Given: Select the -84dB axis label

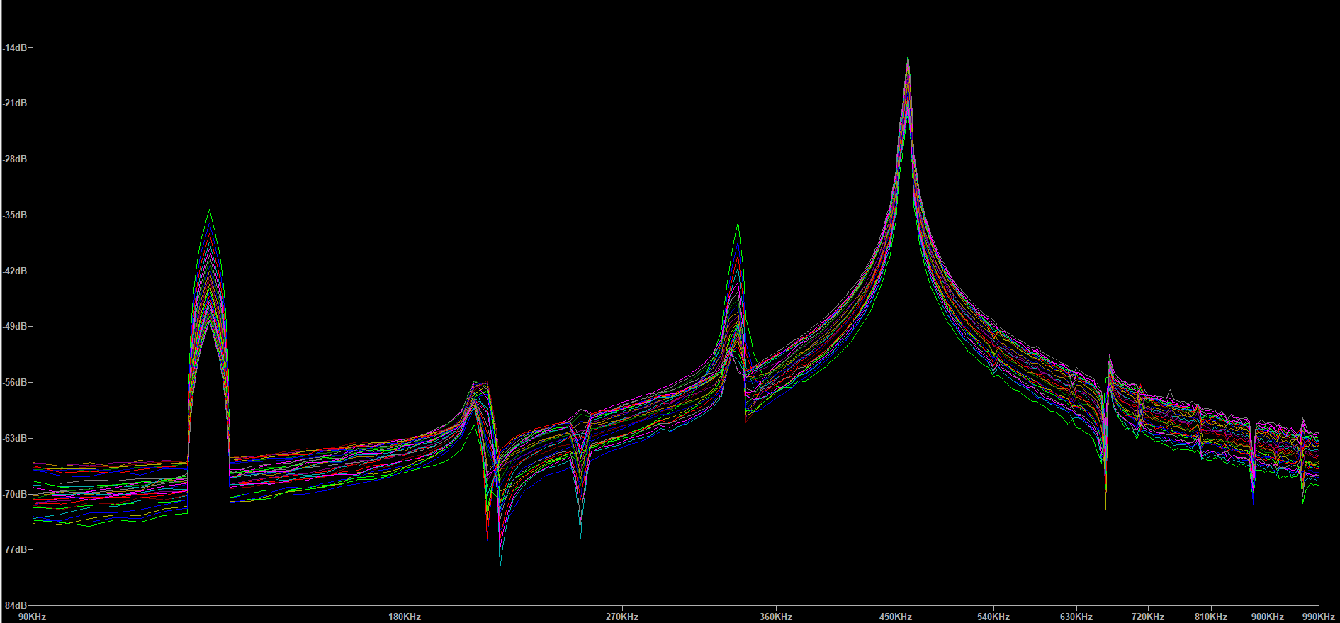Looking at the screenshot, I should 14,605.
